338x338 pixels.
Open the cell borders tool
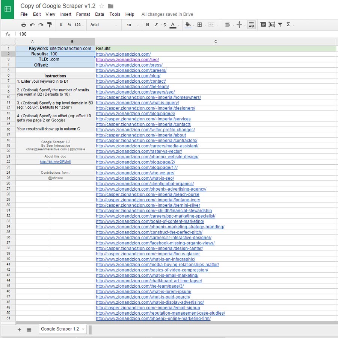200,24
